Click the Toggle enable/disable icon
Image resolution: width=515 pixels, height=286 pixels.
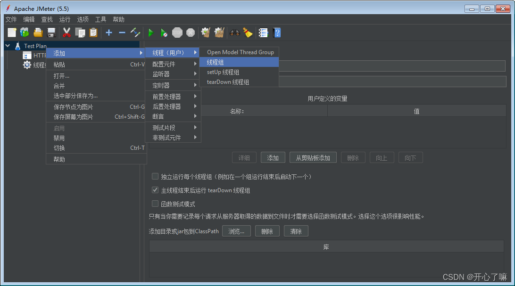point(135,33)
